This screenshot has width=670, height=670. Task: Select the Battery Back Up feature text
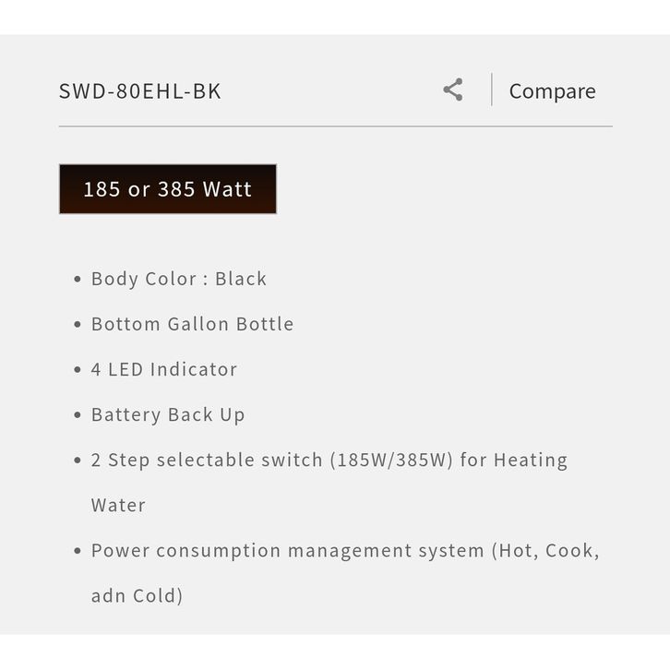pyautogui.click(x=168, y=414)
